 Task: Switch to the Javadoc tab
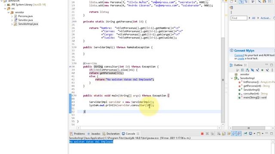(94, 134)
